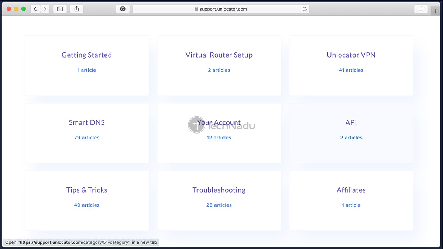Open a new tab with the plus button
Viewport: 443px width, 249px height.
436,11
